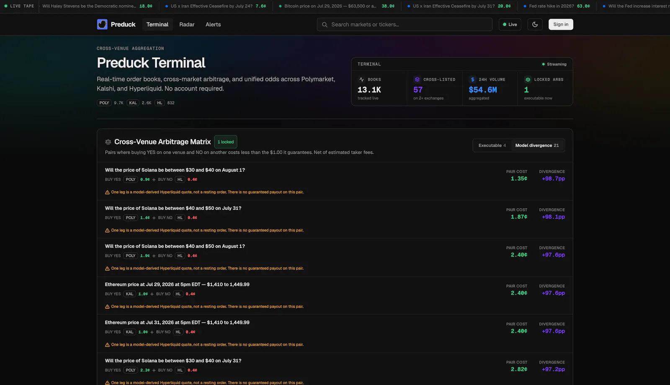Screen dimensions: 670x385
Task: Open the Radar tab
Action: tap(187, 24)
